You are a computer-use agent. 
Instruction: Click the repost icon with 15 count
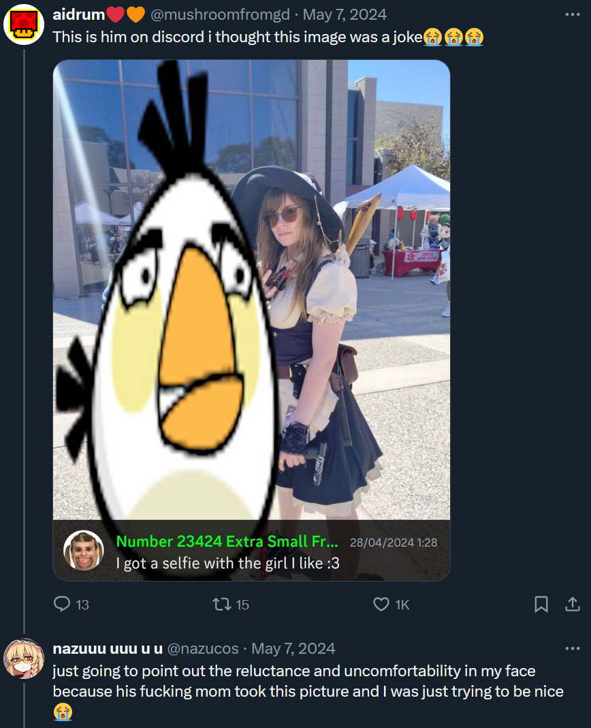point(220,604)
